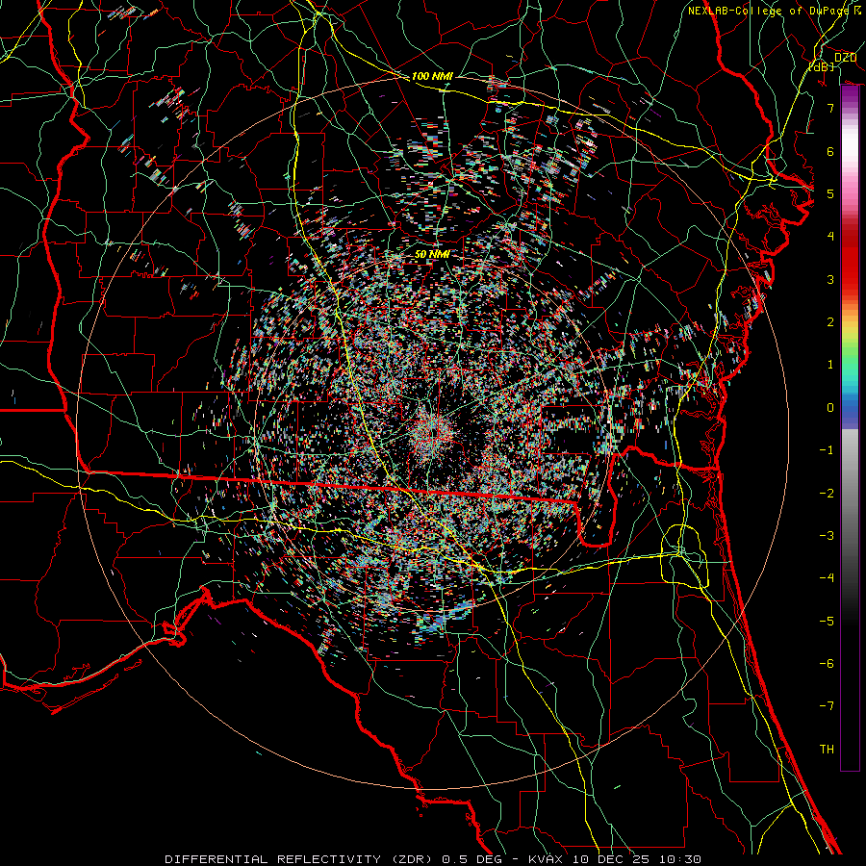Click the -2 value on the dB scale
866x866 pixels.
pos(827,494)
